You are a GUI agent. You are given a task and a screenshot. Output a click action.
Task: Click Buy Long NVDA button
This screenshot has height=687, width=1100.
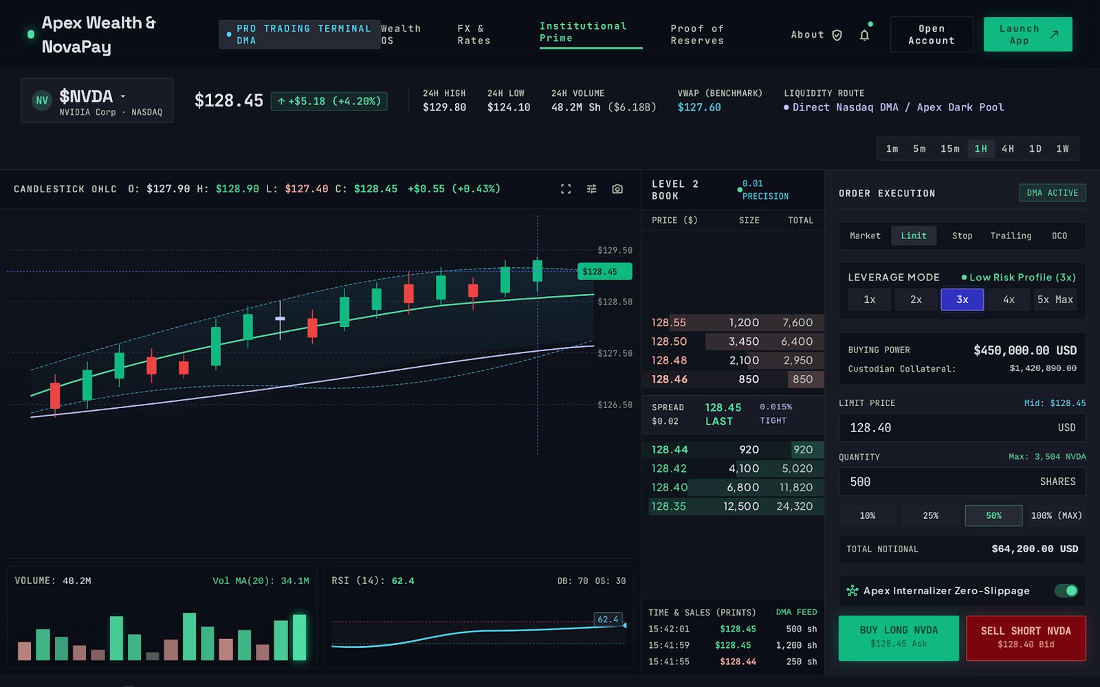coord(899,638)
